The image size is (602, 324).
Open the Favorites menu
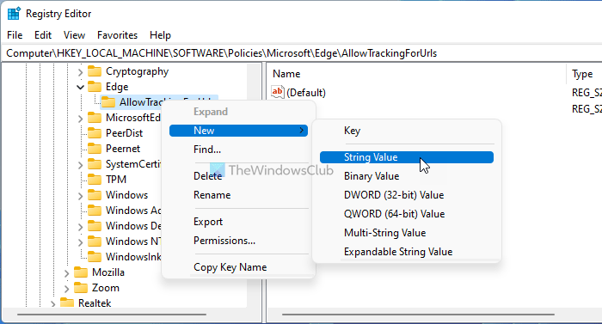click(x=117, y=35)
